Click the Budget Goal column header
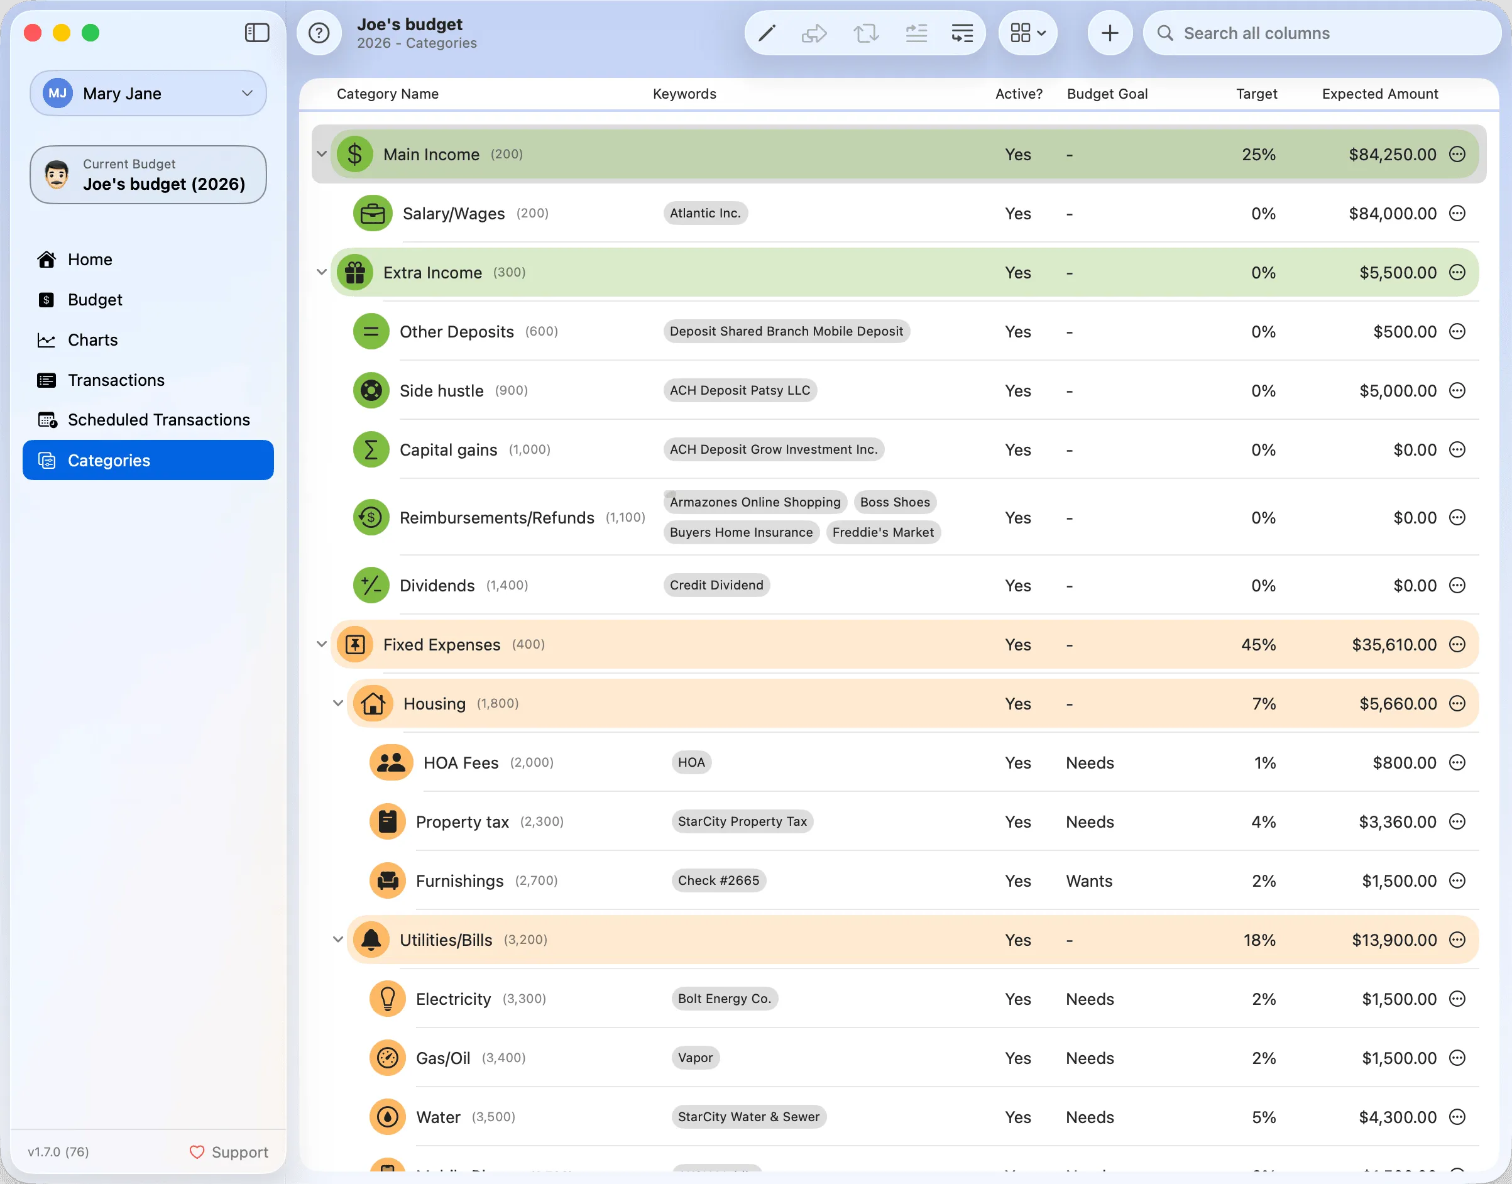Viewport: 1512px width, 1184px height. (1107, 94)
